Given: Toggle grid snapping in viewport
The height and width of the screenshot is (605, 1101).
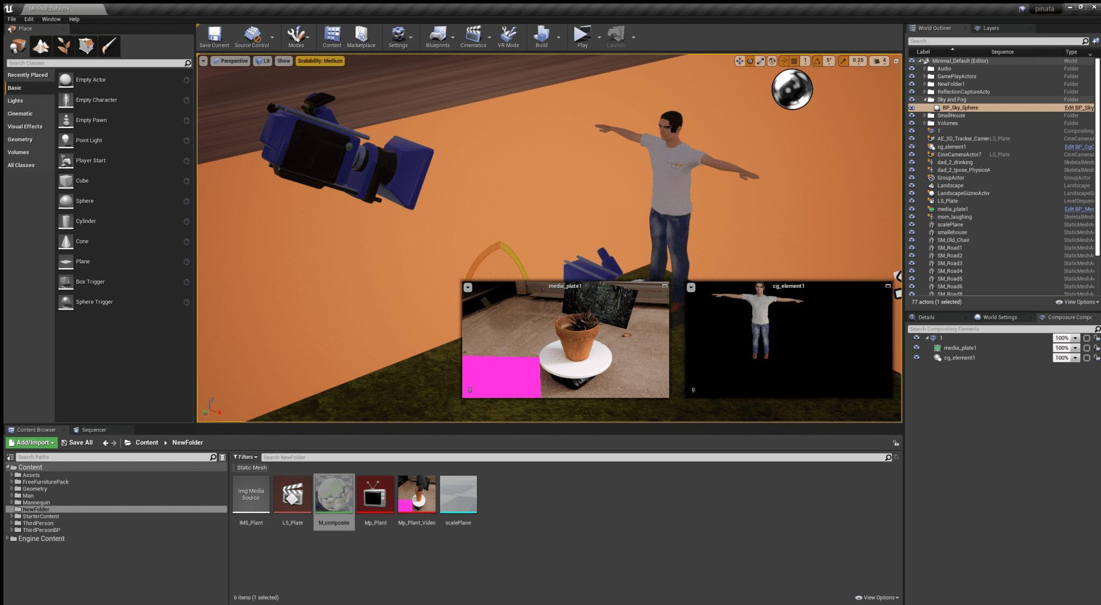Looking at the screenshot, I should [x=794, y=61].
